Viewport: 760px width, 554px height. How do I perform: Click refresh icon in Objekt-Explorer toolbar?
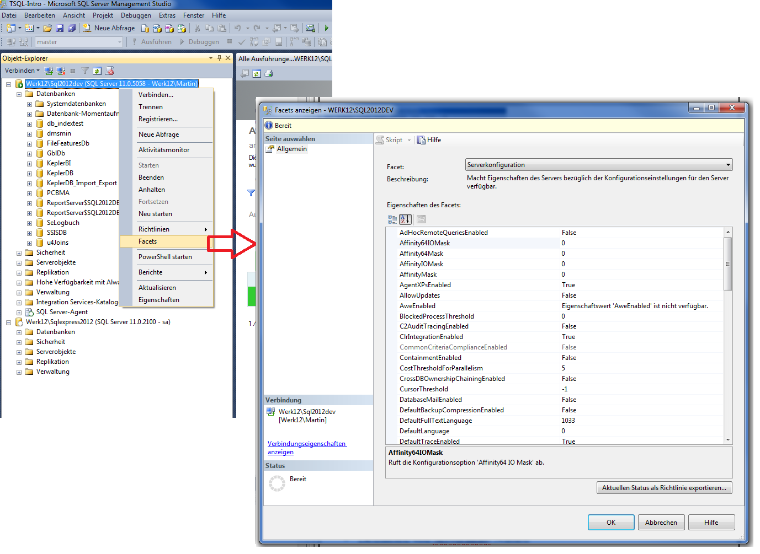point(97,71)
